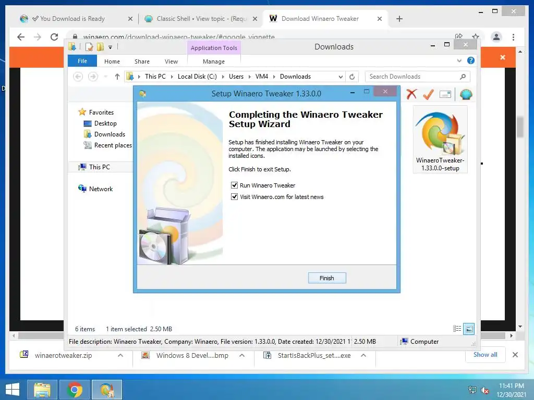The height and width of the screenshot is (400, 534).
Task: Click the quick access properties icon
Action: tap(89, 46)
